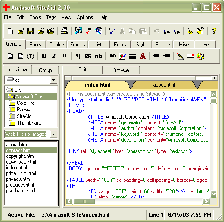Click document tabs scroll-right arrow
224x222 pixels.
click(x=215, y=78)
